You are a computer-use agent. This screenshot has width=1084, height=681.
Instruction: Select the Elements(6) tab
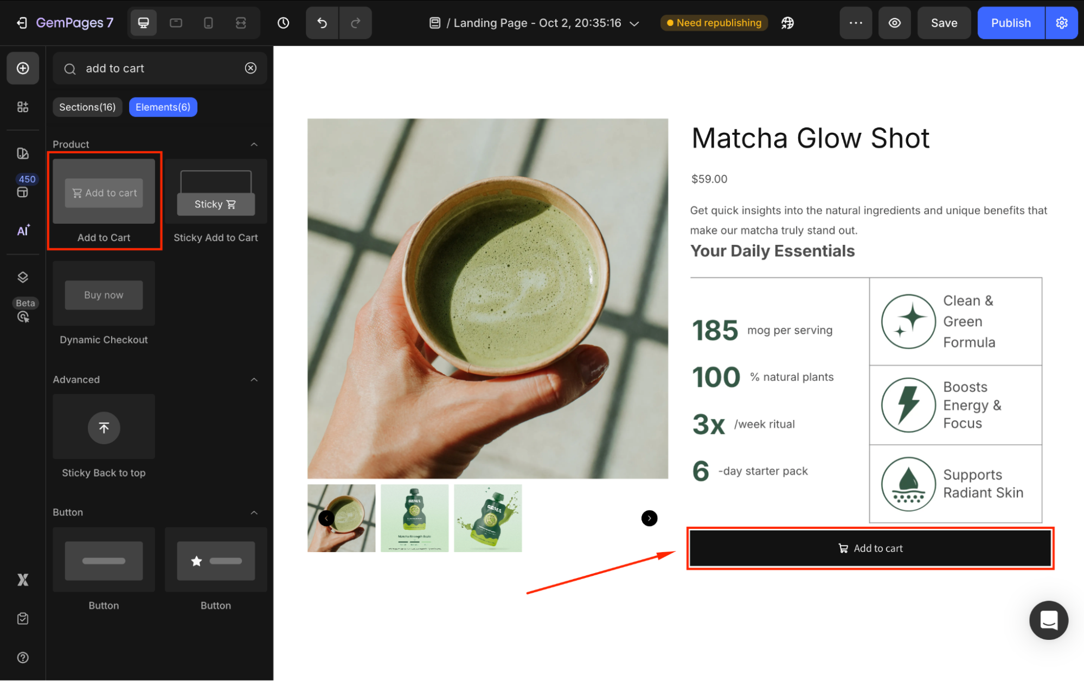pyautogui.click(x=163, y=107)
